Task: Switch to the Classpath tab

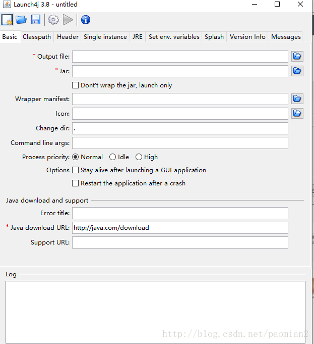Action: tap(37, 37)
